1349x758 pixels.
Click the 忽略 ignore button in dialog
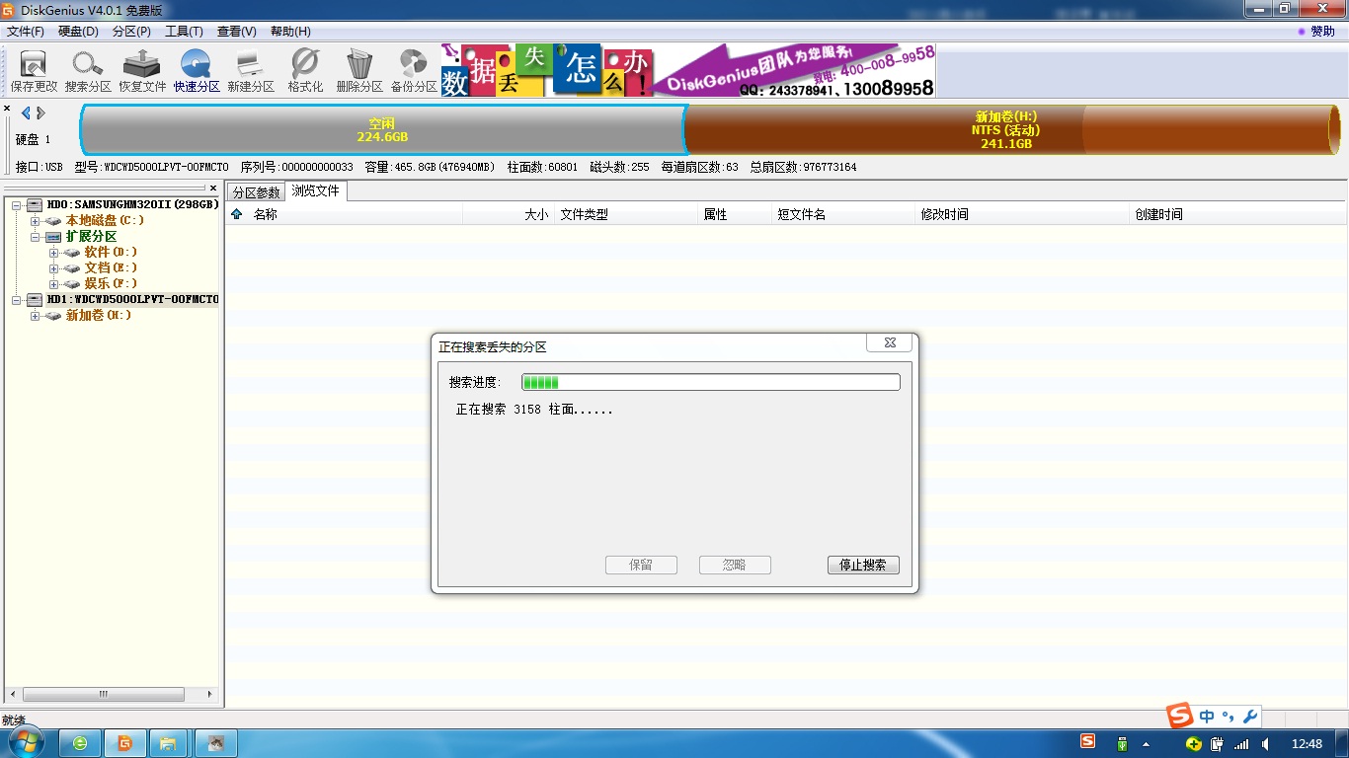point(735,566)
